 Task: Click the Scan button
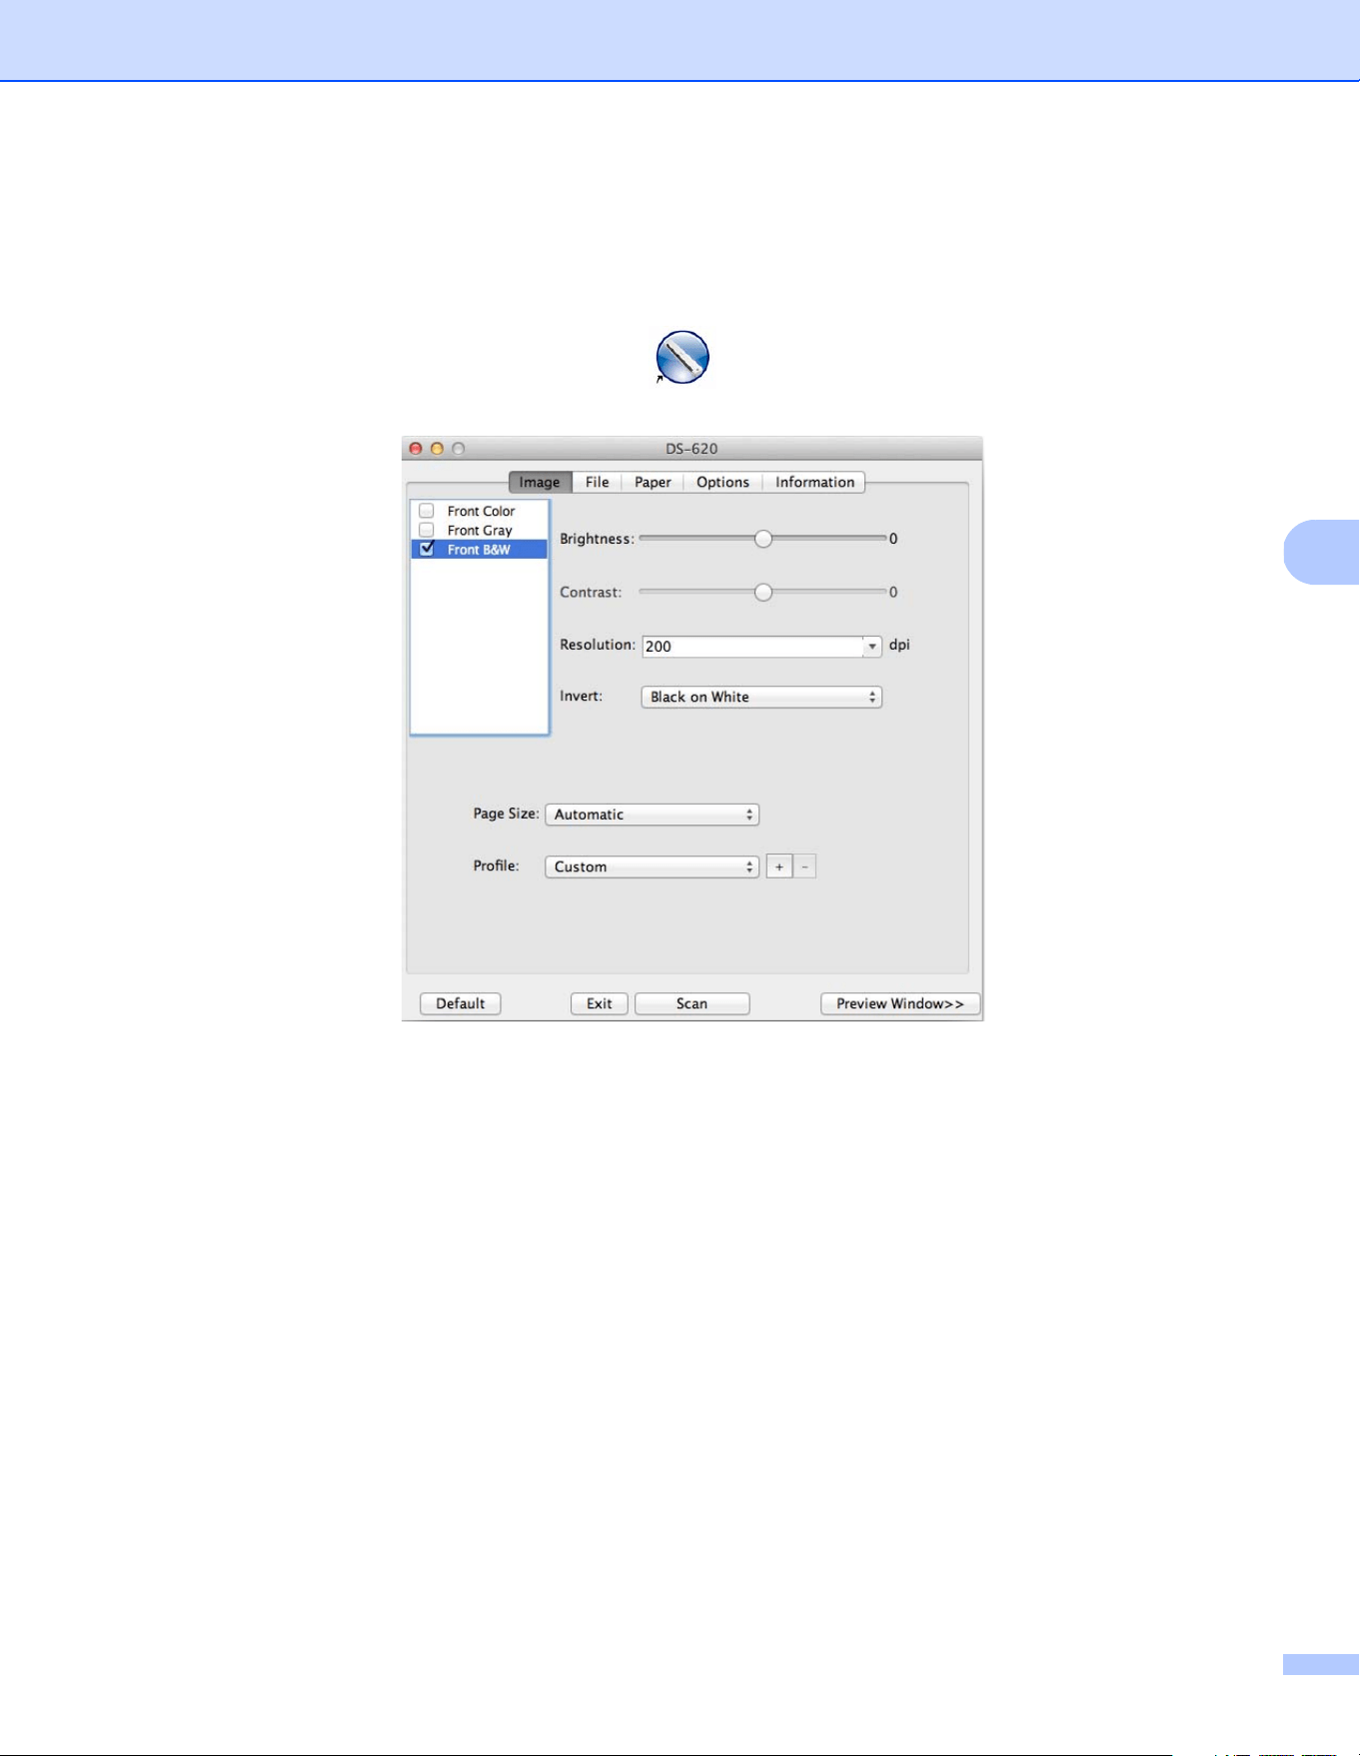pyautogui.click(x=691, y=1003)
